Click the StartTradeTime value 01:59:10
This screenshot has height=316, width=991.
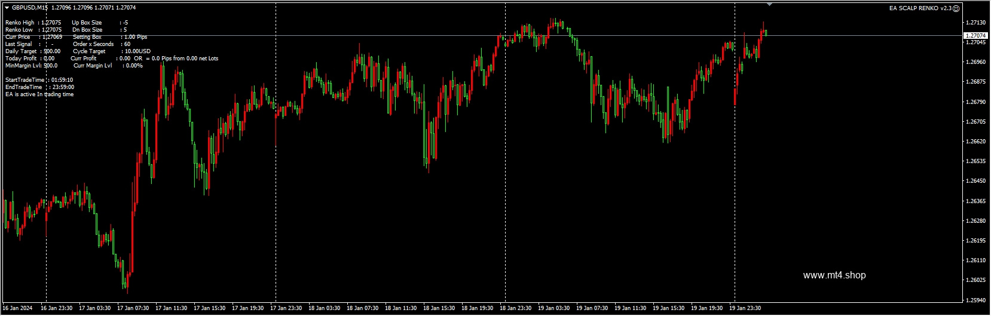point(62,80)
